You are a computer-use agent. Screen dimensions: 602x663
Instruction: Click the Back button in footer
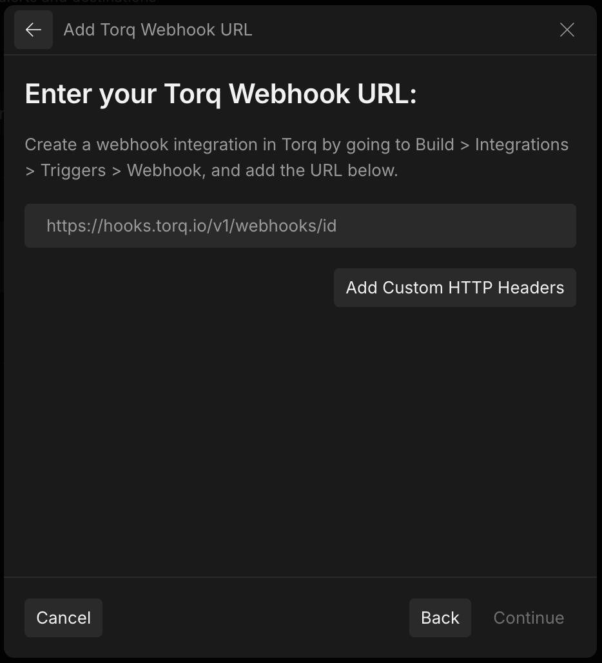440,618
